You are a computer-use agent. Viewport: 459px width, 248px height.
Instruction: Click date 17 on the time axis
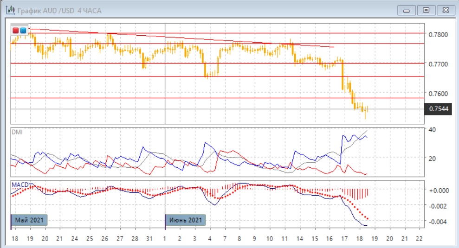coord(344,238)
